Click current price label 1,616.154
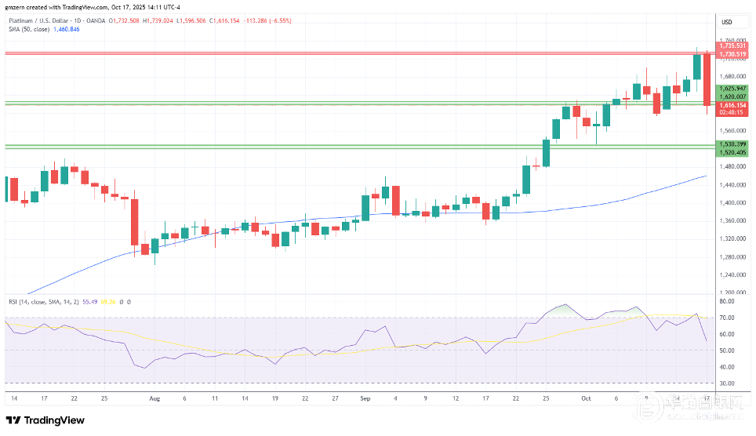The width and height of the screenshot is (756, 436). point(732,104)
